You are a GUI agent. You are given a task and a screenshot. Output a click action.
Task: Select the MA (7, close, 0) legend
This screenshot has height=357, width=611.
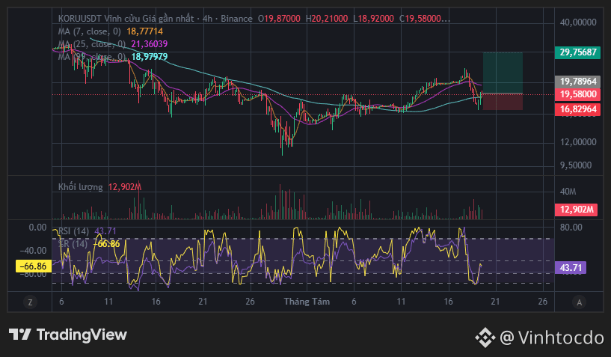[x=89, y=31]
